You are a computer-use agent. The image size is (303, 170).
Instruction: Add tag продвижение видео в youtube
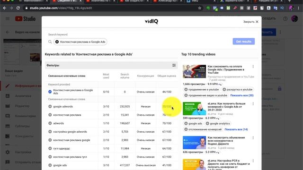(206, 95)
